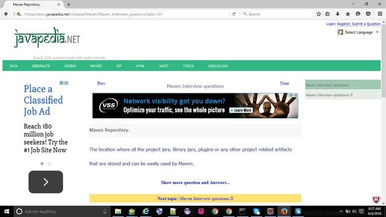Go back using the browser back arrow
The height and width of the screenshot is (217, 386).
pos(6,14)
